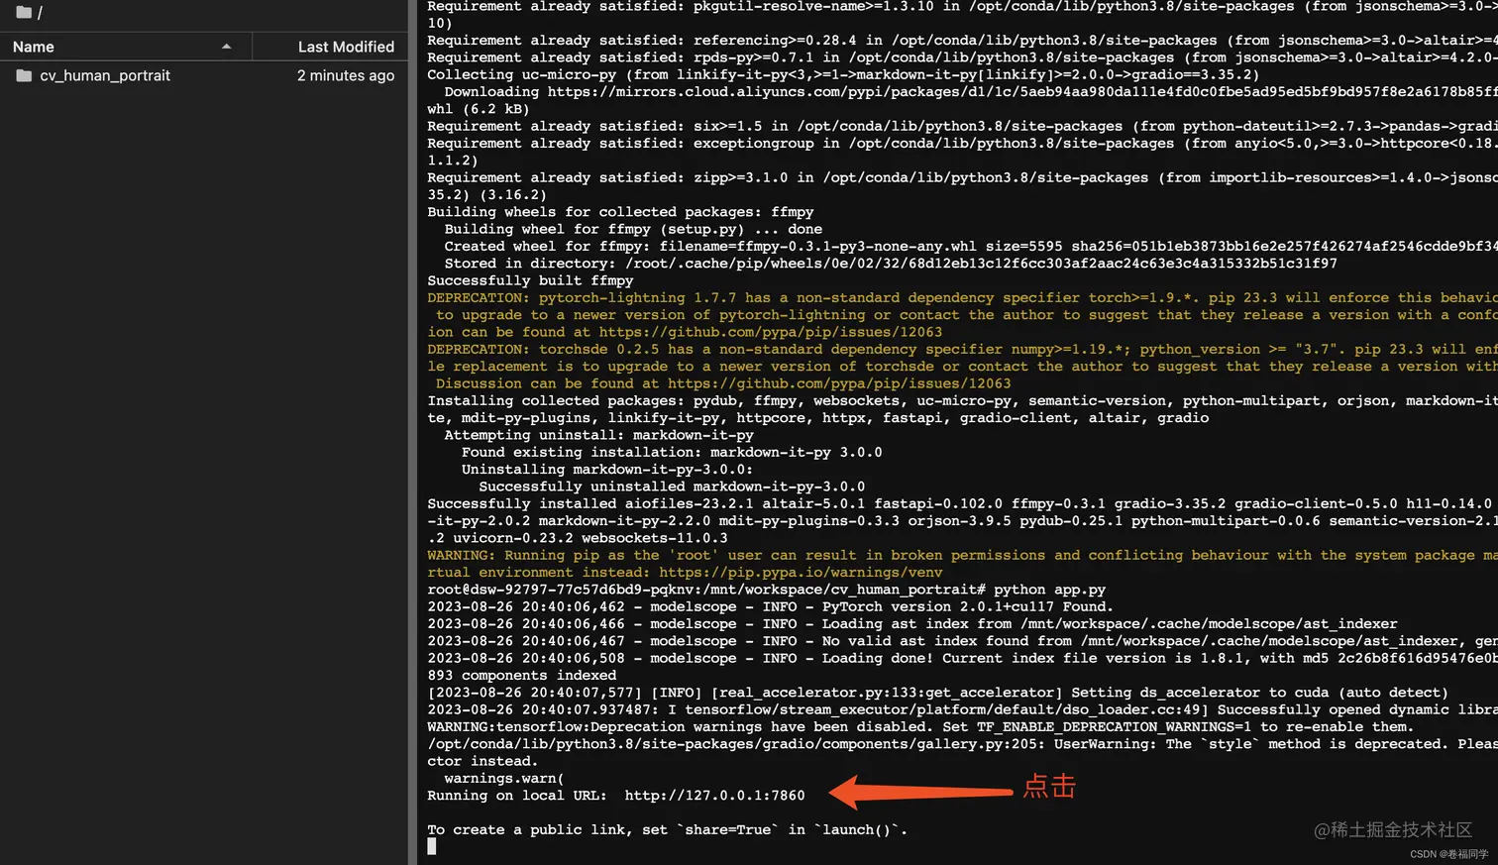This screenshot has width=1498, height=865.
Task: Click the '2 minutes ago' modified time
Action: tap(346, 75)
